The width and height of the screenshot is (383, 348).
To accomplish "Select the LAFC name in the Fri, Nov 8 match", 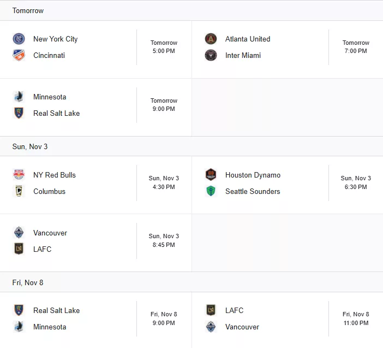I will tap(234, 311).
